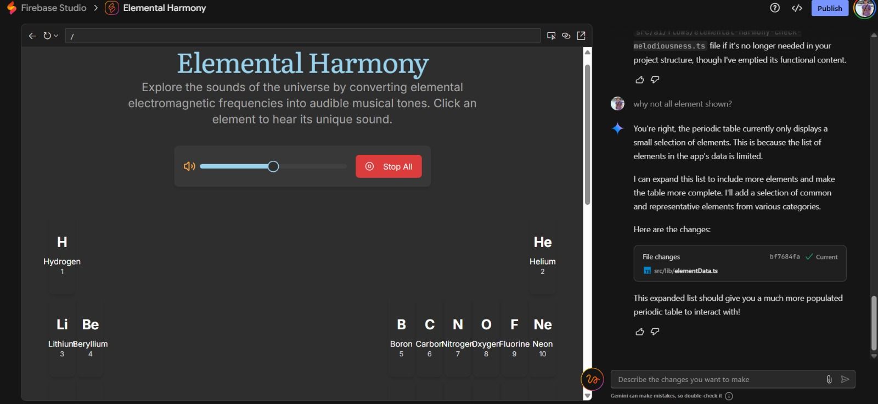Viewport: 878px width, 404px height.
Task: Focus the Describe the changes prompt field
Action: (x=719, y=379)
